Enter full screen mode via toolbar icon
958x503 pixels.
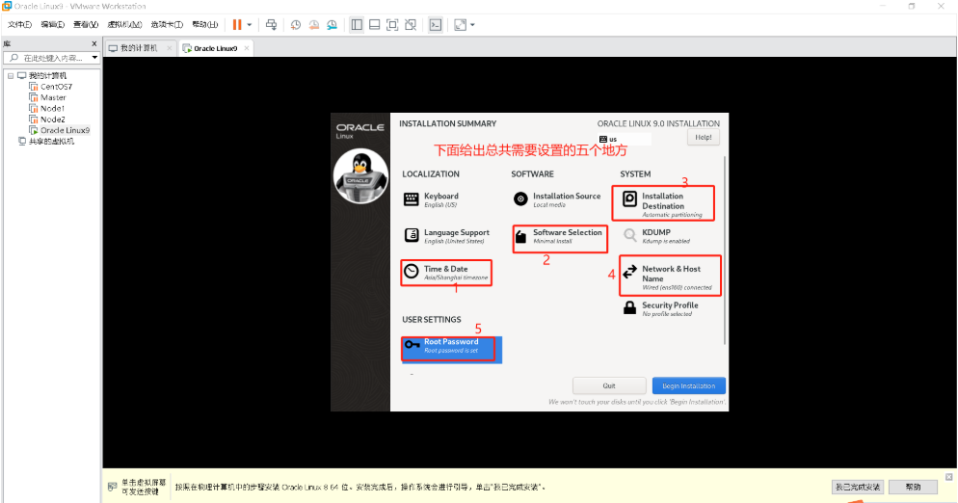(392, 24)
